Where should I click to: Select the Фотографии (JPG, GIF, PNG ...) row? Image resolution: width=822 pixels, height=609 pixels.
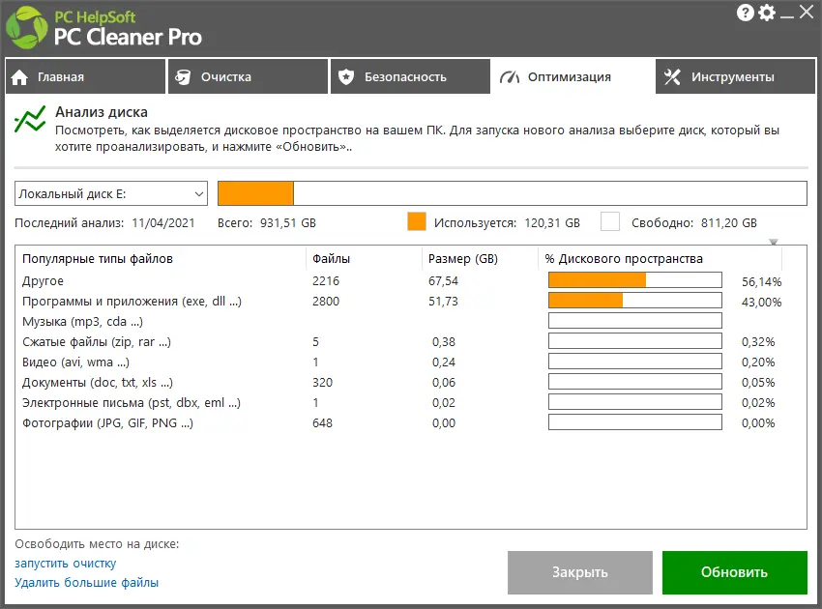pos(401,423)
